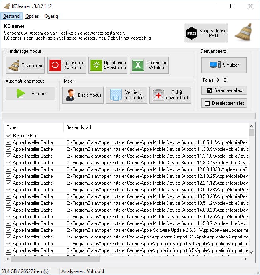Open the Bestand menu
260x275 pixels.
coord(11,16)
